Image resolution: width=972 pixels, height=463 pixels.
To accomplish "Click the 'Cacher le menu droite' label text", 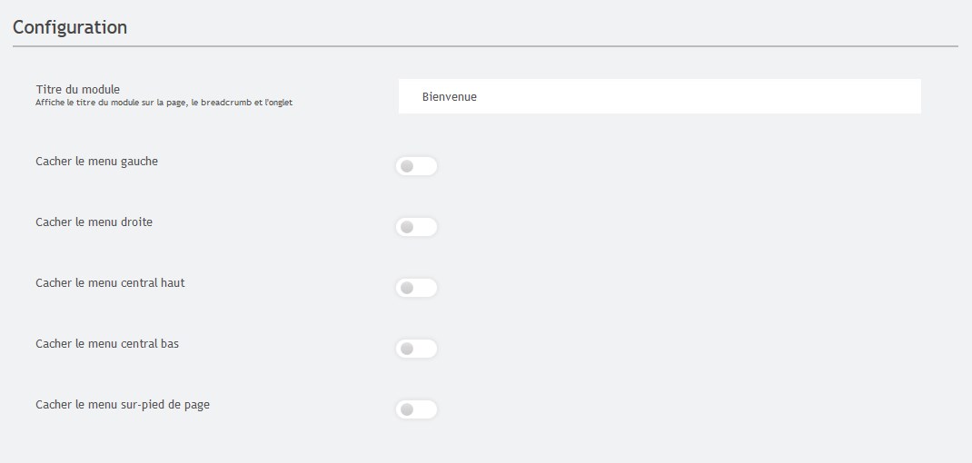I will 94,222.
